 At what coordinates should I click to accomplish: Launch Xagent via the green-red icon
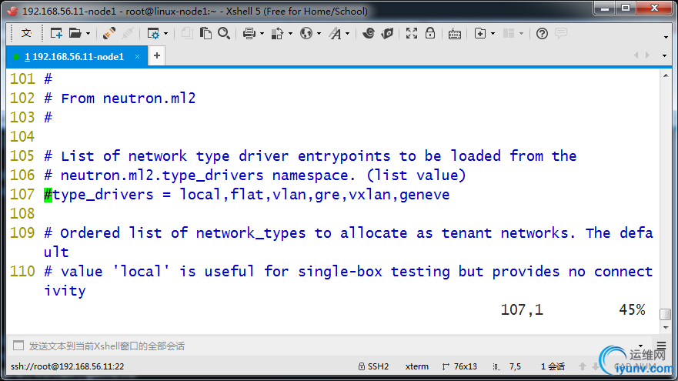(387, 33)
